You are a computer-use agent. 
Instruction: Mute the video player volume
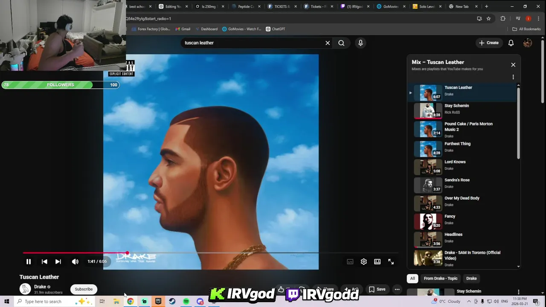(x=75, y=262)
